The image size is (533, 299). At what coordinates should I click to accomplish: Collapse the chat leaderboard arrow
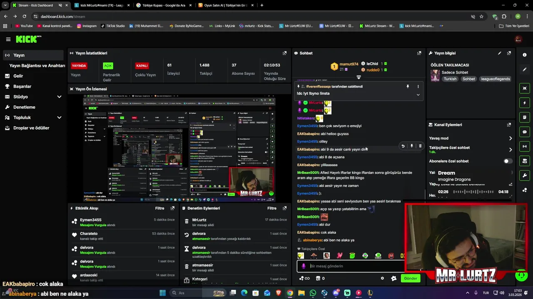359,77
